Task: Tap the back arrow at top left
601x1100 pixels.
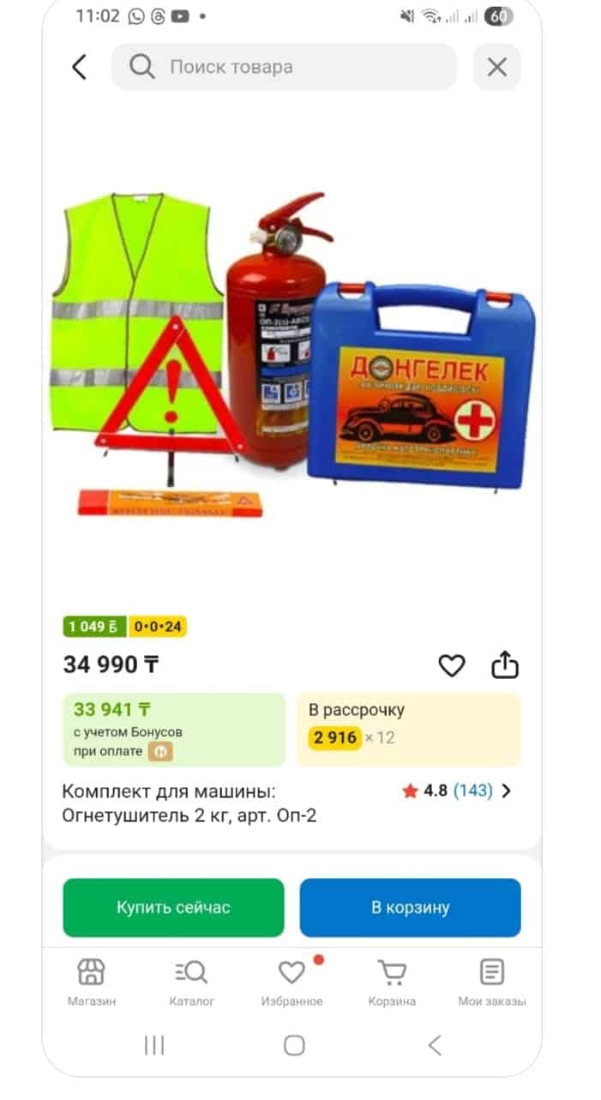Action: pos(80,67)
